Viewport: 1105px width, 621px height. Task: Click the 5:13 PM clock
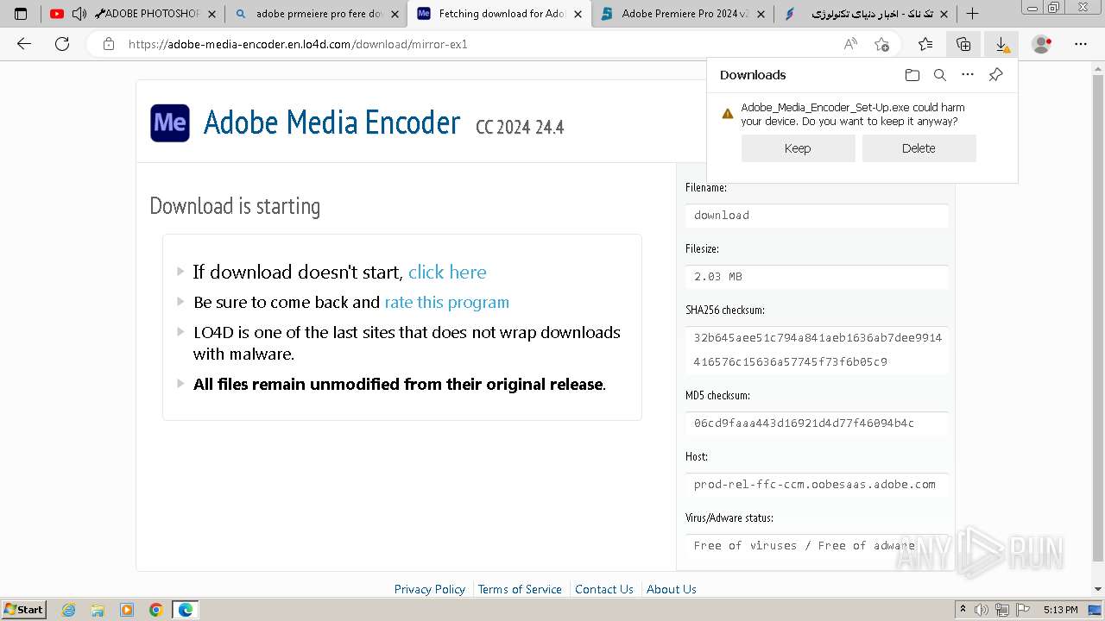(x=1060, y=610)
